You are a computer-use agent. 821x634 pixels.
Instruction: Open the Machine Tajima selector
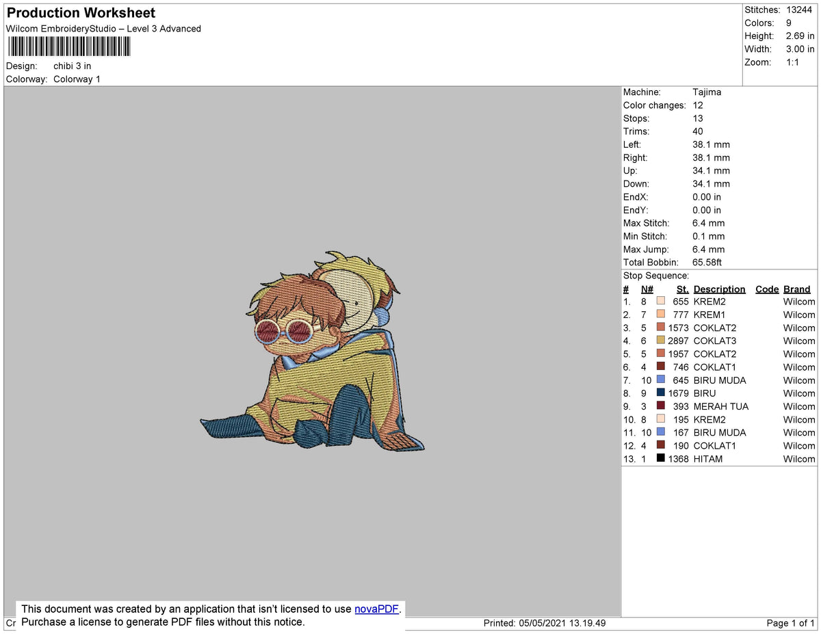pos(708,92)
